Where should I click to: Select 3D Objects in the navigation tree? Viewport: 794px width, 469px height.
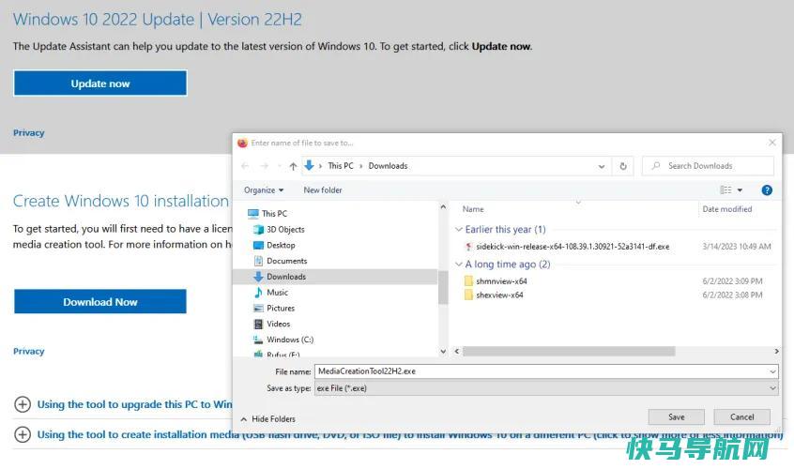pyautogui.click(x=285, y=229)
